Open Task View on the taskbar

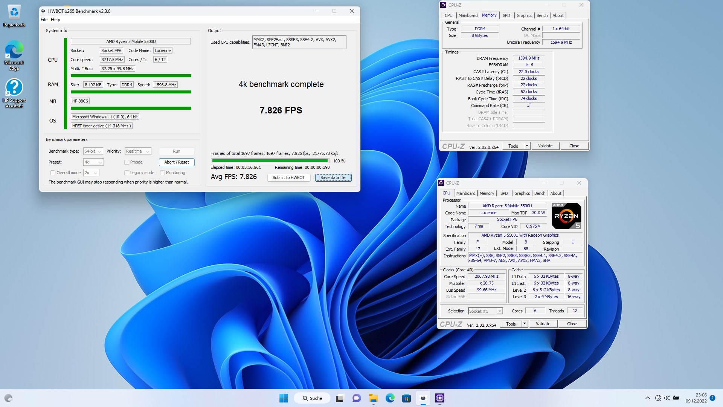pyautogui.click(x=340, y=398)
